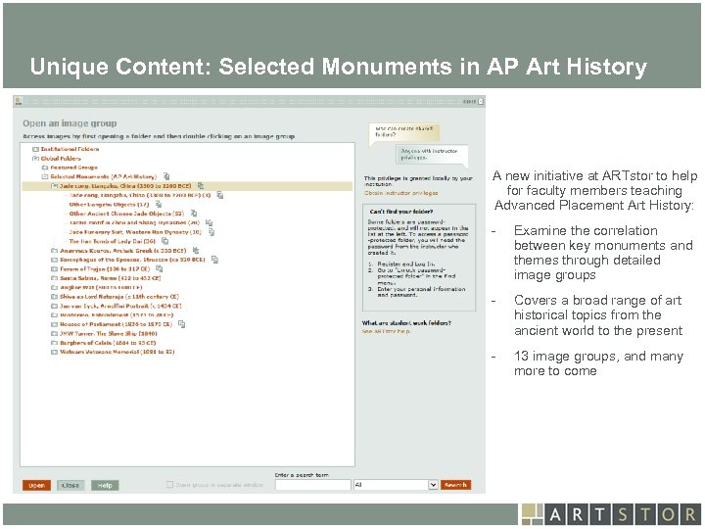Click the orange Search button
This screenshot has height=529, width=705.
pyautogui.click(x=455, y=484)
